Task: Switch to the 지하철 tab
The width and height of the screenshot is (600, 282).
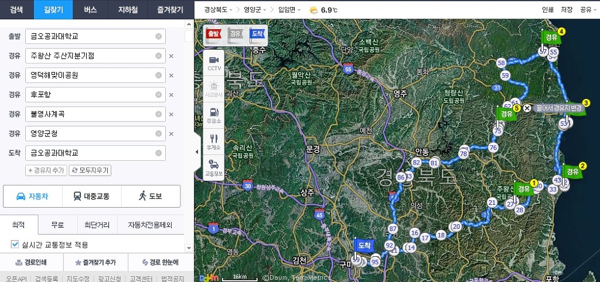Action: pos(128,10)
